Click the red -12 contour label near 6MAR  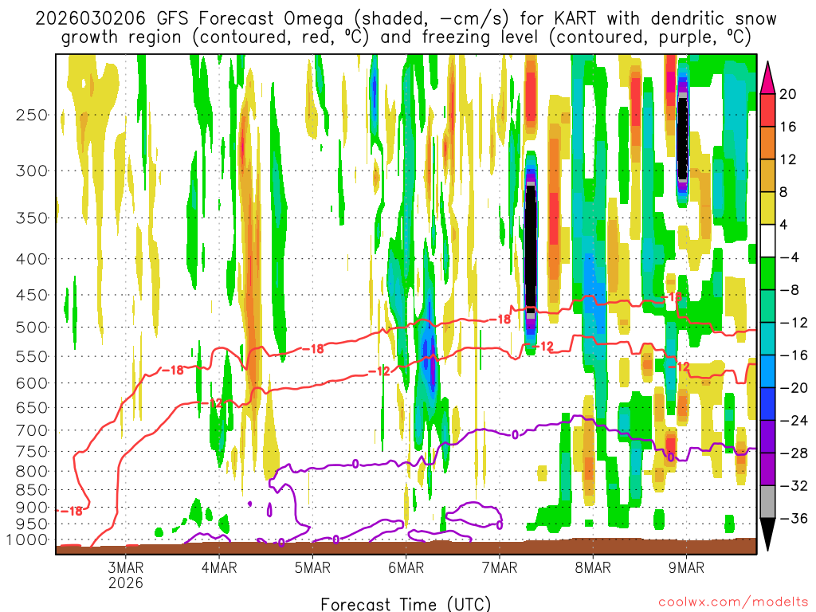(379, 371)
